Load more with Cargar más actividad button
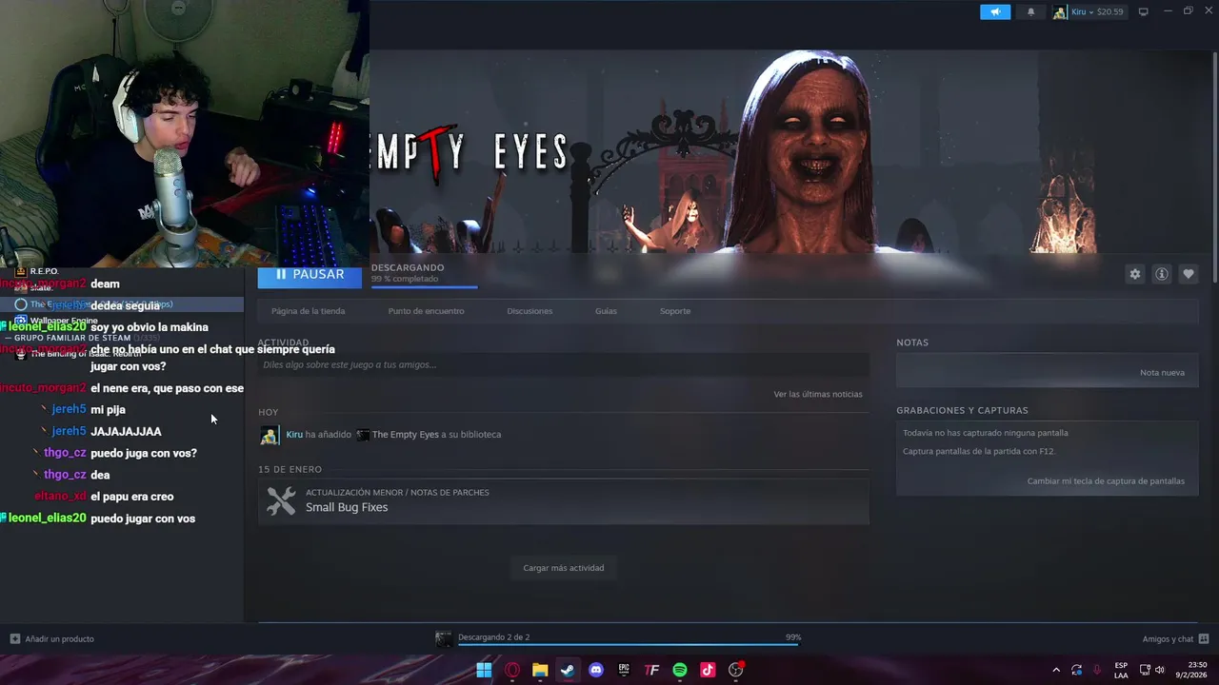 (563, 568)
